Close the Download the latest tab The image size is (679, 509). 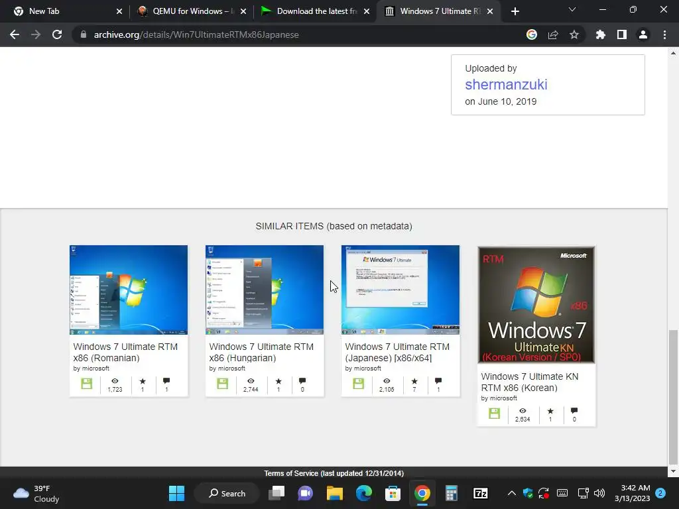(367, 11)
